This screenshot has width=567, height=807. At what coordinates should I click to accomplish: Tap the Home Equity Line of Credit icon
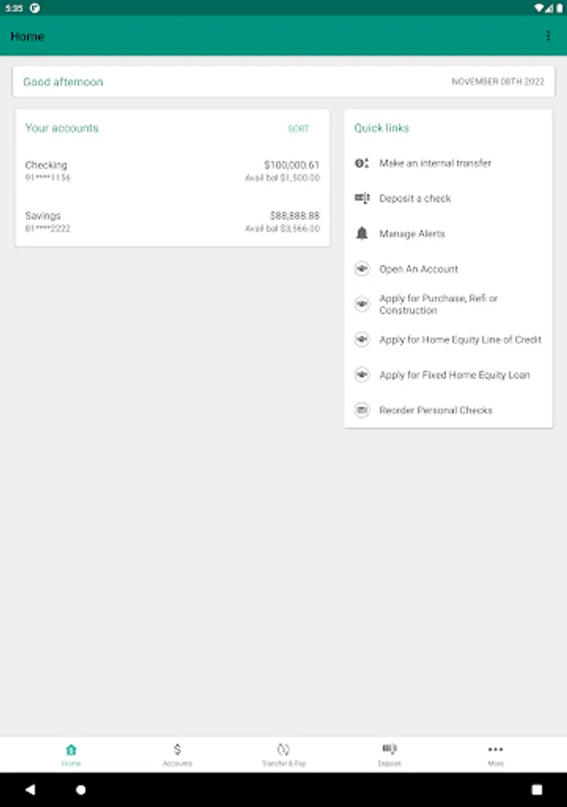point(362,340)
